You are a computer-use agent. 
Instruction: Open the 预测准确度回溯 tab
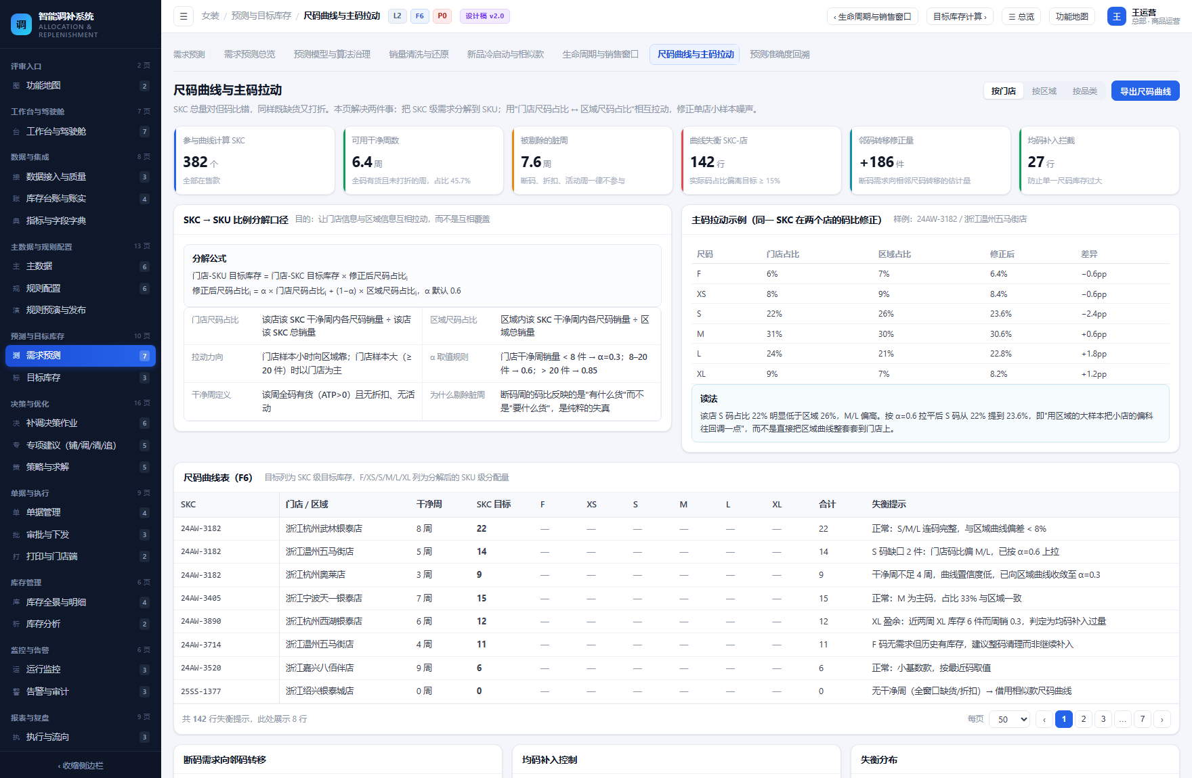coord(780,55)
